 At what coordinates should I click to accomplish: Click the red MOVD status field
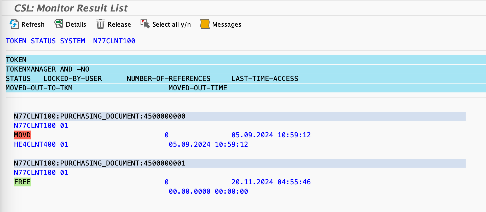22,135
